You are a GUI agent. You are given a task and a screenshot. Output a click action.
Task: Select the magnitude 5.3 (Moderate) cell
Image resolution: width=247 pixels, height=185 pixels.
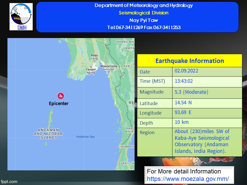tap(191, 92)
